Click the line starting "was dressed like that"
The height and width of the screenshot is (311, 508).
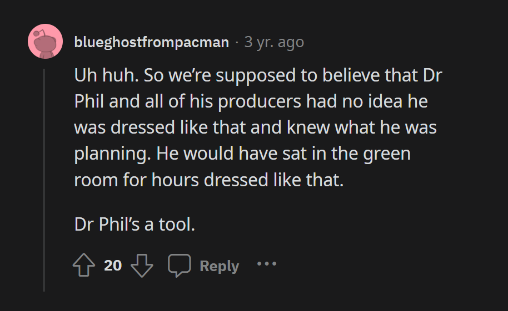coord(255,128)
